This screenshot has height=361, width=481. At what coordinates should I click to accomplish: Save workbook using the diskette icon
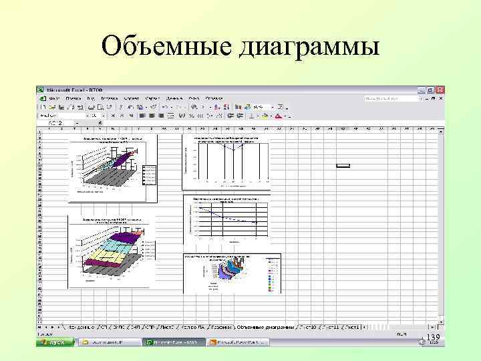(61, 107)
